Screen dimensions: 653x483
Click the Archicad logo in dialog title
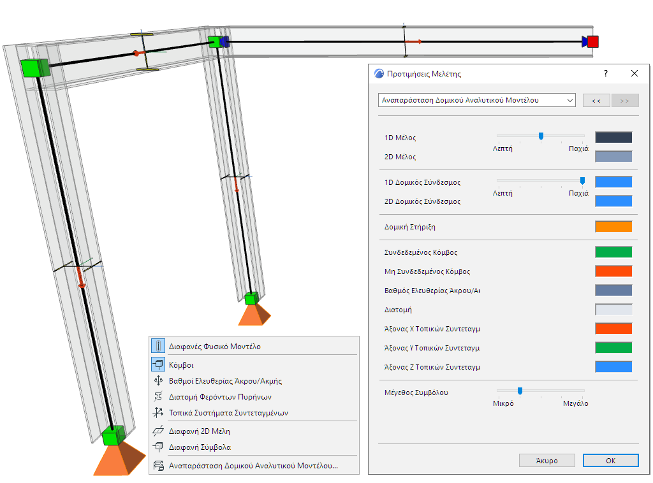point(379,74)
